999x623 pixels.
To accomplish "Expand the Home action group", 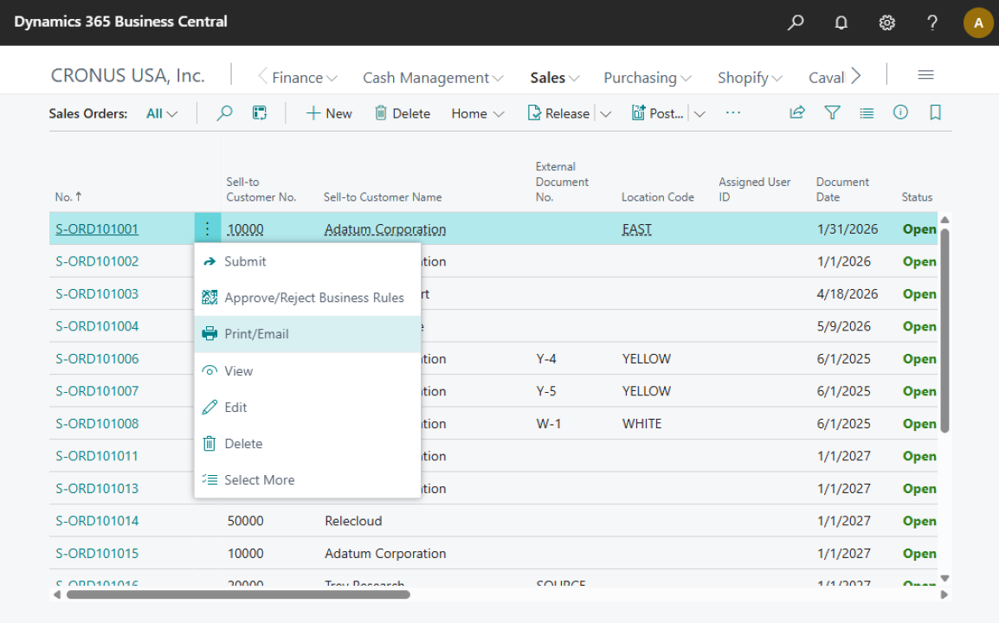I will [x=478, y=113].
